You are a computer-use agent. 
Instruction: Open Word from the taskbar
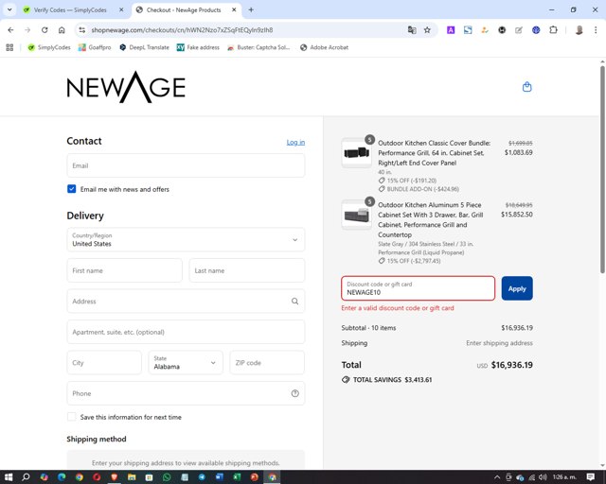pos(219,477)
